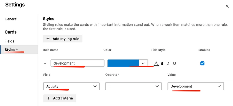Open the operator '=' dropdown
The height and width of the screenshot is (106, 233).
tap(133, 86)
